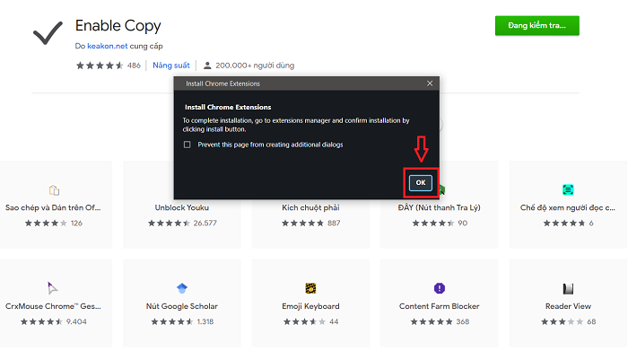Click the ĐÂY (Nút thanh Tra Lý) 90 rating
The width and height of the screenshot is (628, 351).
[x=440, y=224]
